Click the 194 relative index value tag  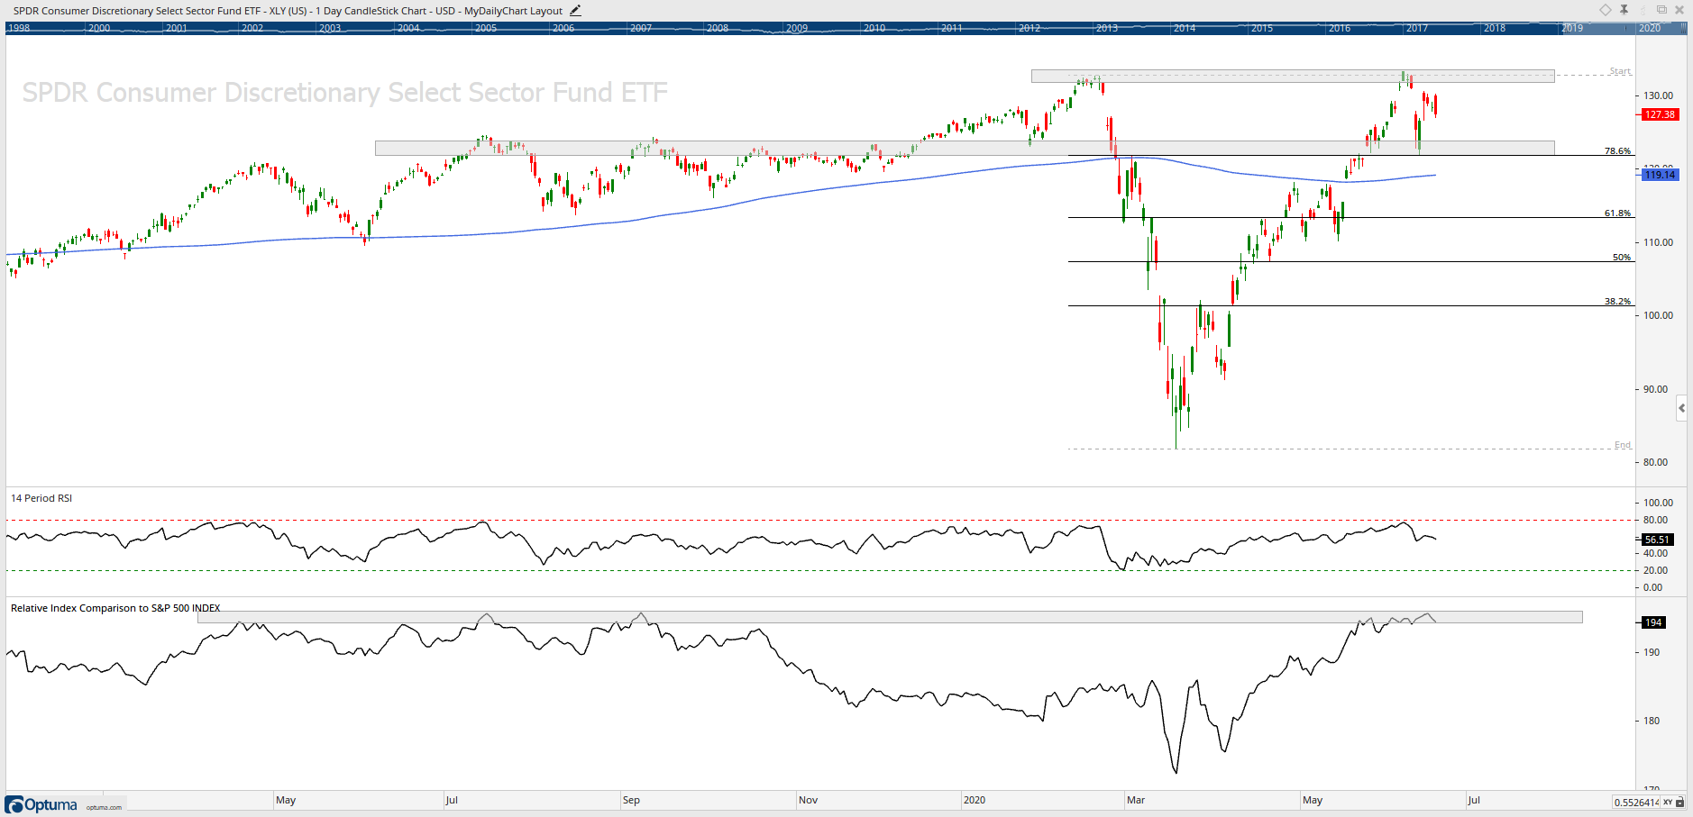pyautogui.click(x=1653, y=622)
